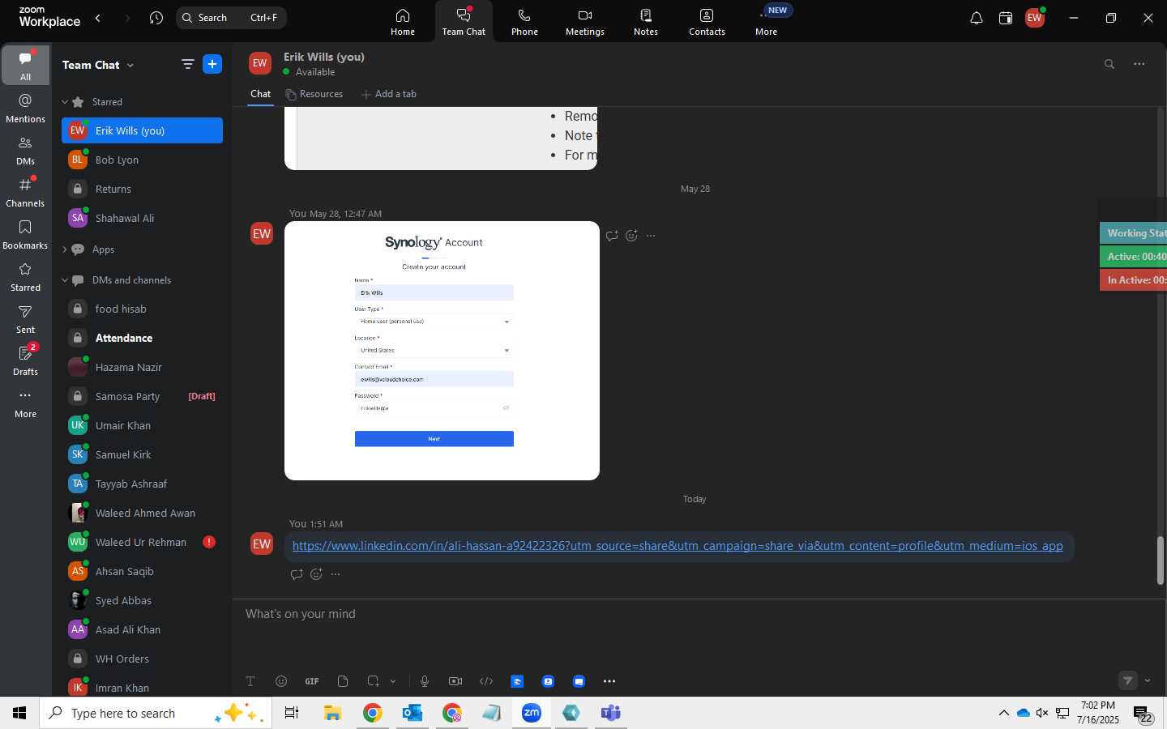Open the Attendance channel
The width and height of the screenshot is (1167, 729).
142,338
